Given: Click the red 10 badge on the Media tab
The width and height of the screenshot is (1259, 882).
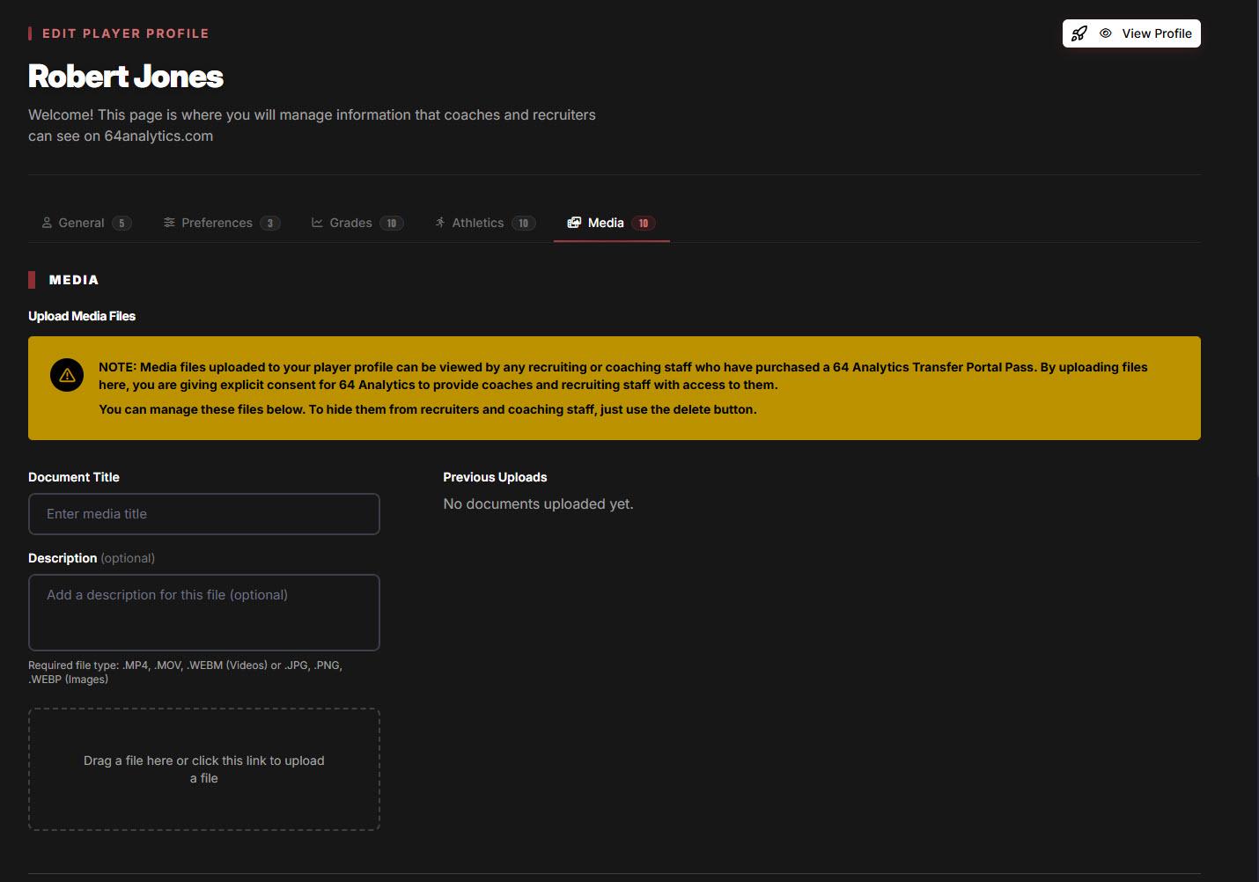Looking at the screenshot, I should (x=643, y=223).
